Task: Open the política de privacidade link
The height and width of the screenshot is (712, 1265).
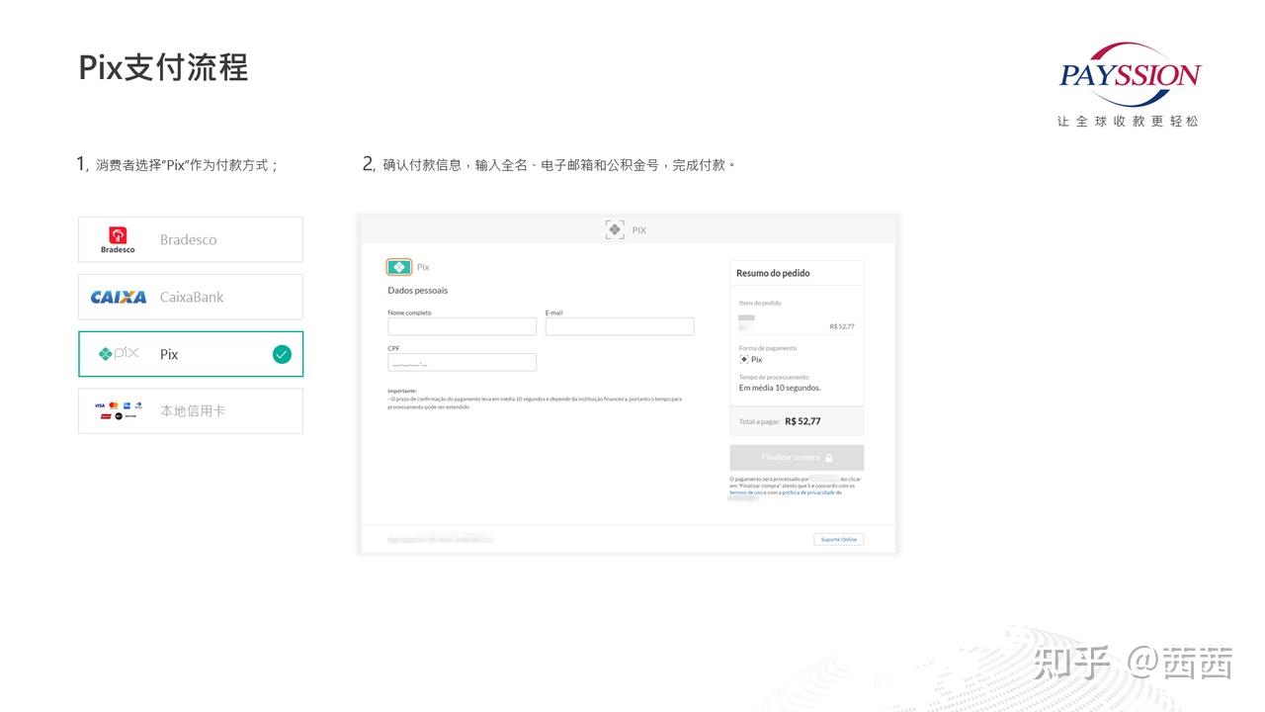Action: pos(808,492)
